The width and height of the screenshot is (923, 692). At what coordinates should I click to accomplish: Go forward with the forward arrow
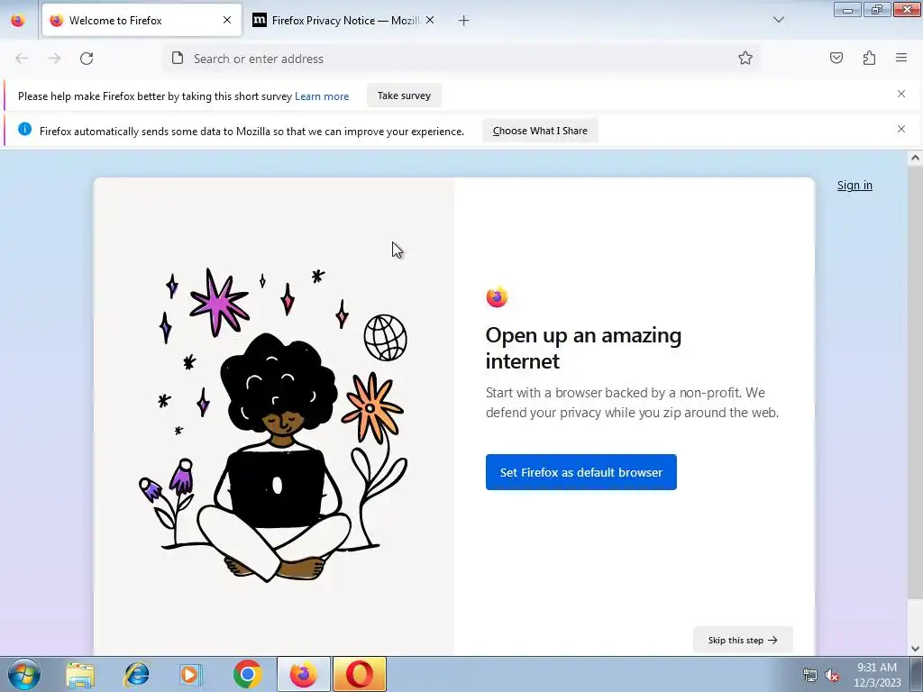point(54,59)
